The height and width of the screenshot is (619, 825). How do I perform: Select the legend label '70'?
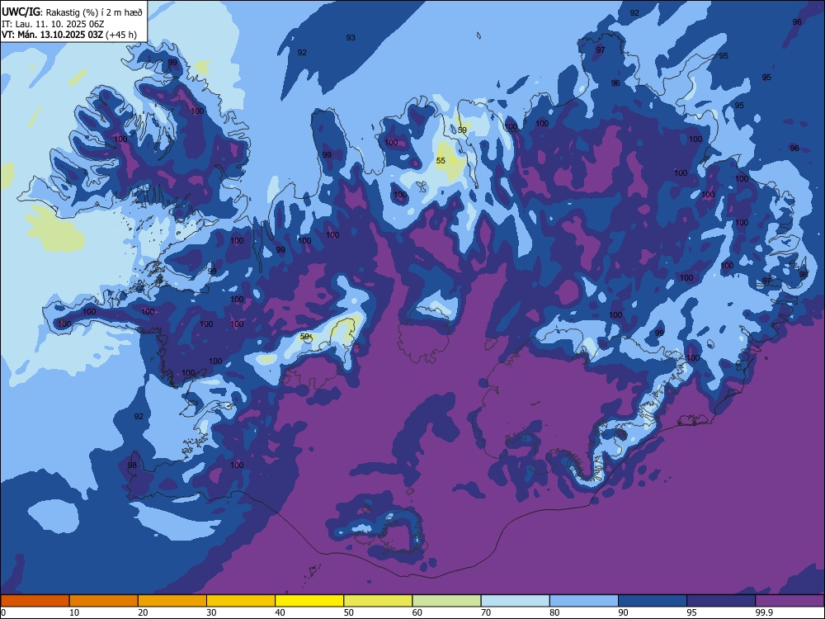[486, 612]
